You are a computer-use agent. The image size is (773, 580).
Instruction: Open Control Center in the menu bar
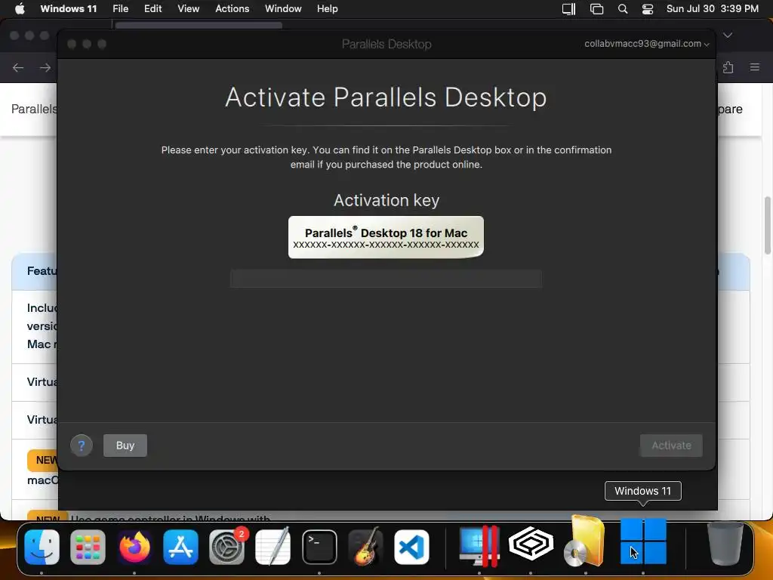point(647,9)
